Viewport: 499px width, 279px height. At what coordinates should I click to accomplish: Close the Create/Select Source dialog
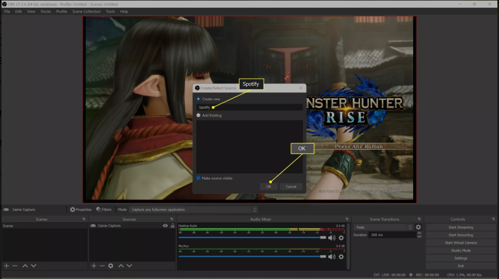coord(301,88)
